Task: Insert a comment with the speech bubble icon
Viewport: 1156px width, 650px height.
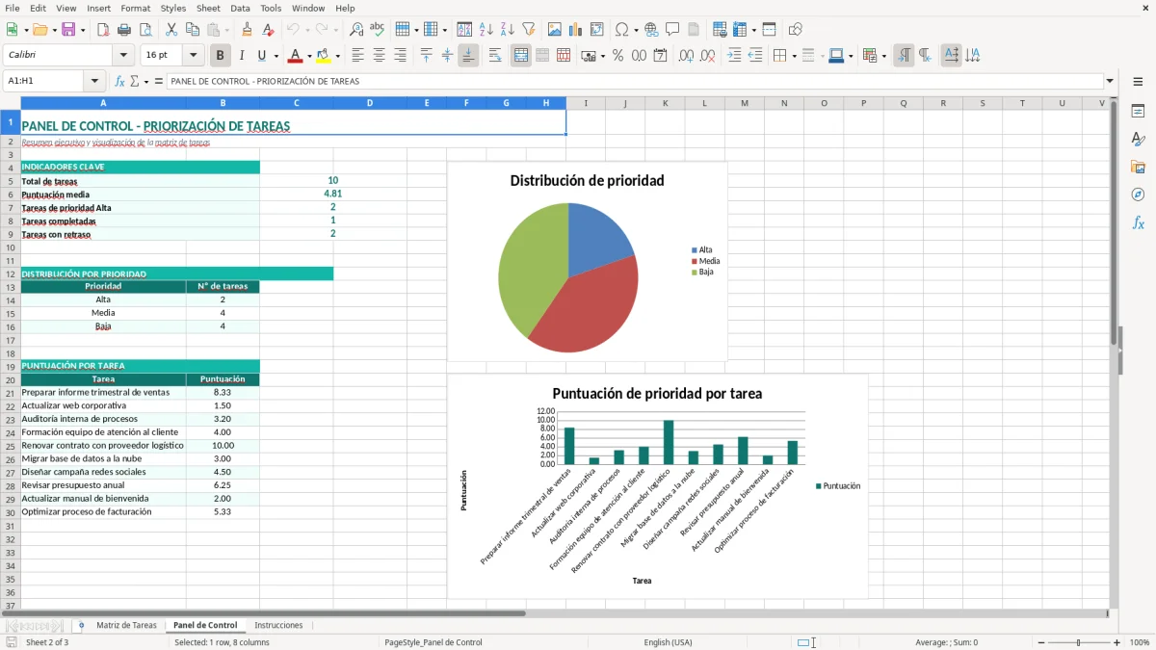Action: (x=672, y=30)
